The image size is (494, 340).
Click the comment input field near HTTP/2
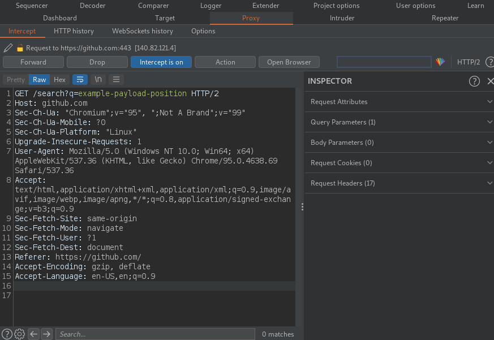(384, 62)
